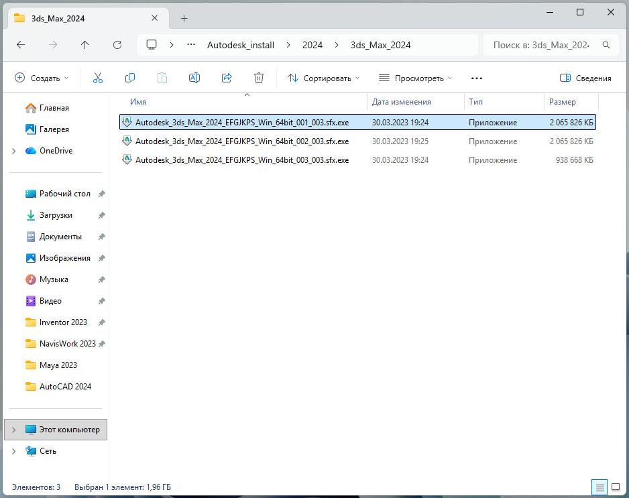This screenshot has height=498, width=629.
Task: Click the Share icon in toolbar
Action: (x=227, y=78)
